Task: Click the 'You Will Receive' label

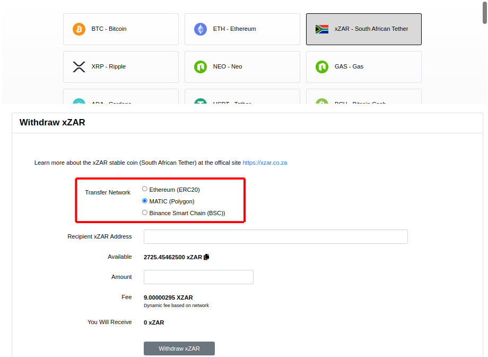Action: [x=110, y=322]
